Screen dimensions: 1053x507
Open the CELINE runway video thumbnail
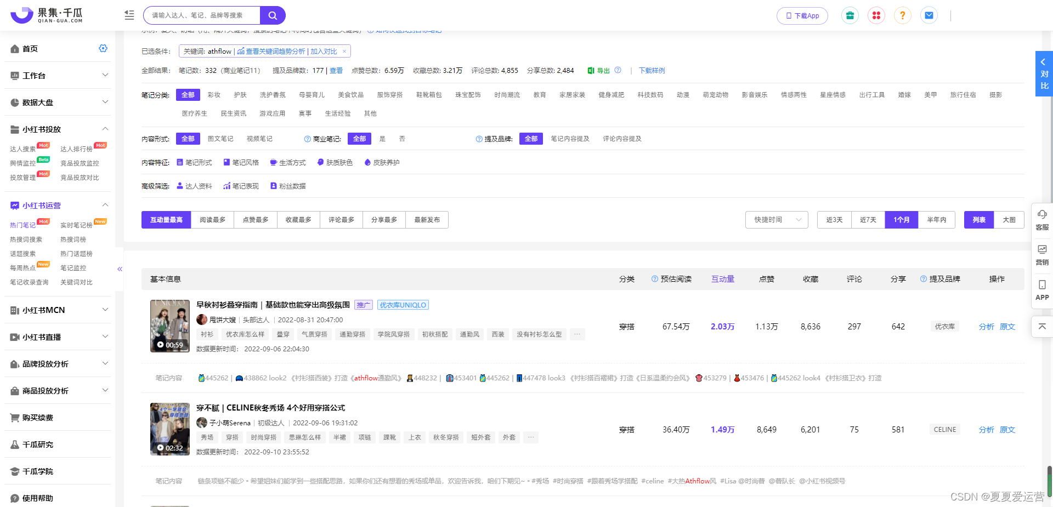pos(170,429)
